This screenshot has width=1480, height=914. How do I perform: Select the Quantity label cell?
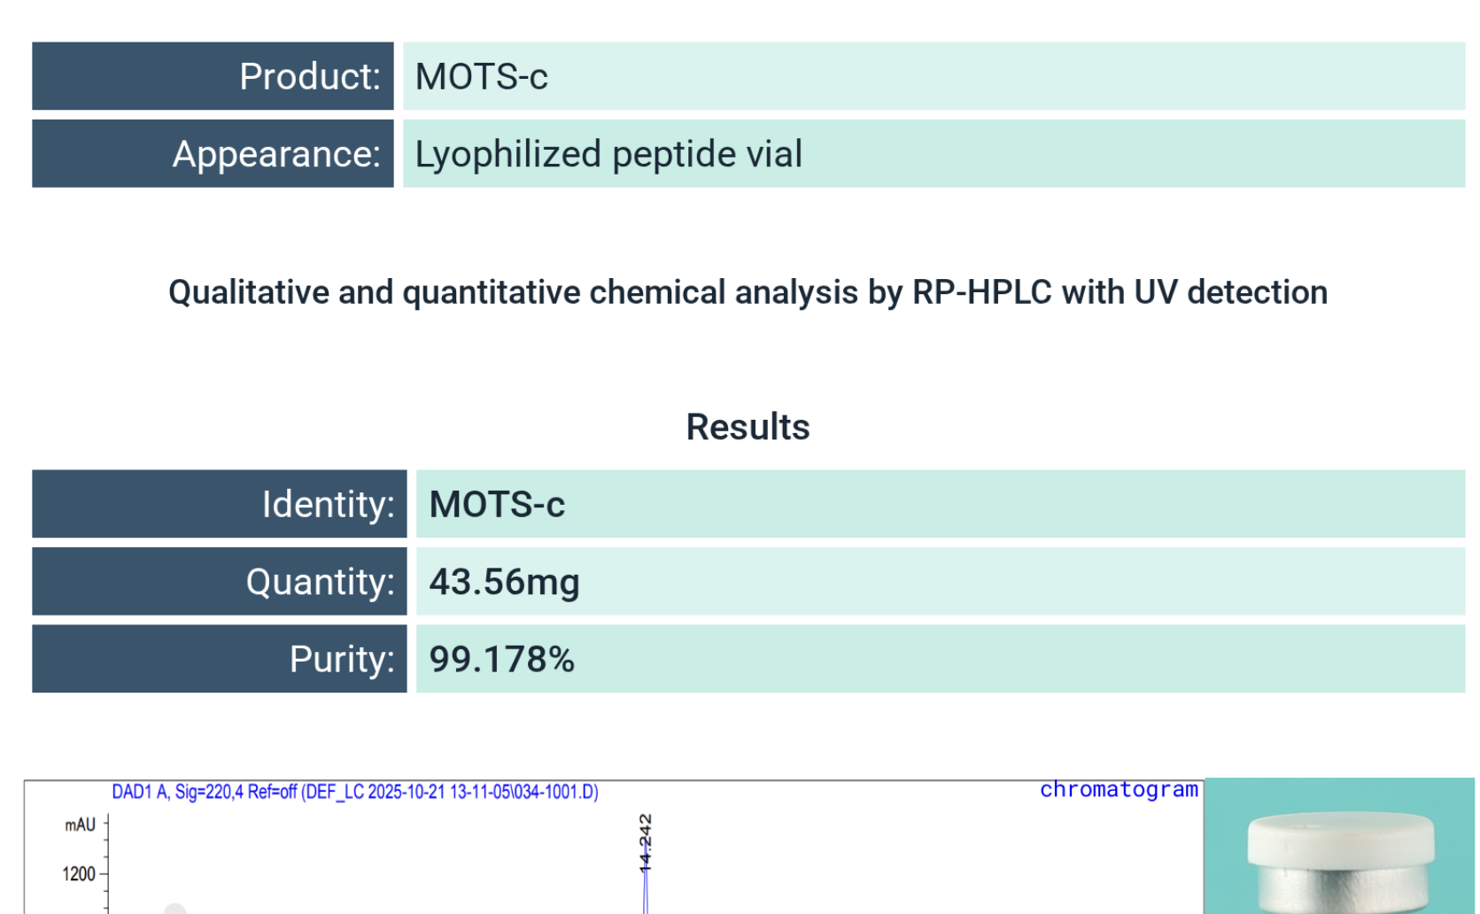tap(219, 582)
